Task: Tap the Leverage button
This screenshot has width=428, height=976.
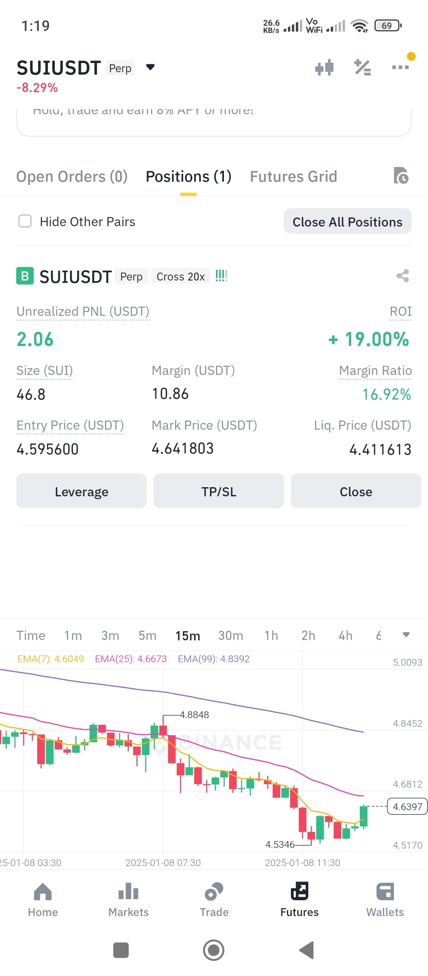Action: pyautogui.click(x=81, y=491)
